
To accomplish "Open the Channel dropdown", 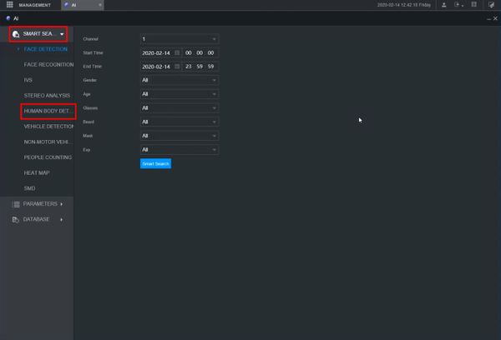I will [x=180, y=39].
